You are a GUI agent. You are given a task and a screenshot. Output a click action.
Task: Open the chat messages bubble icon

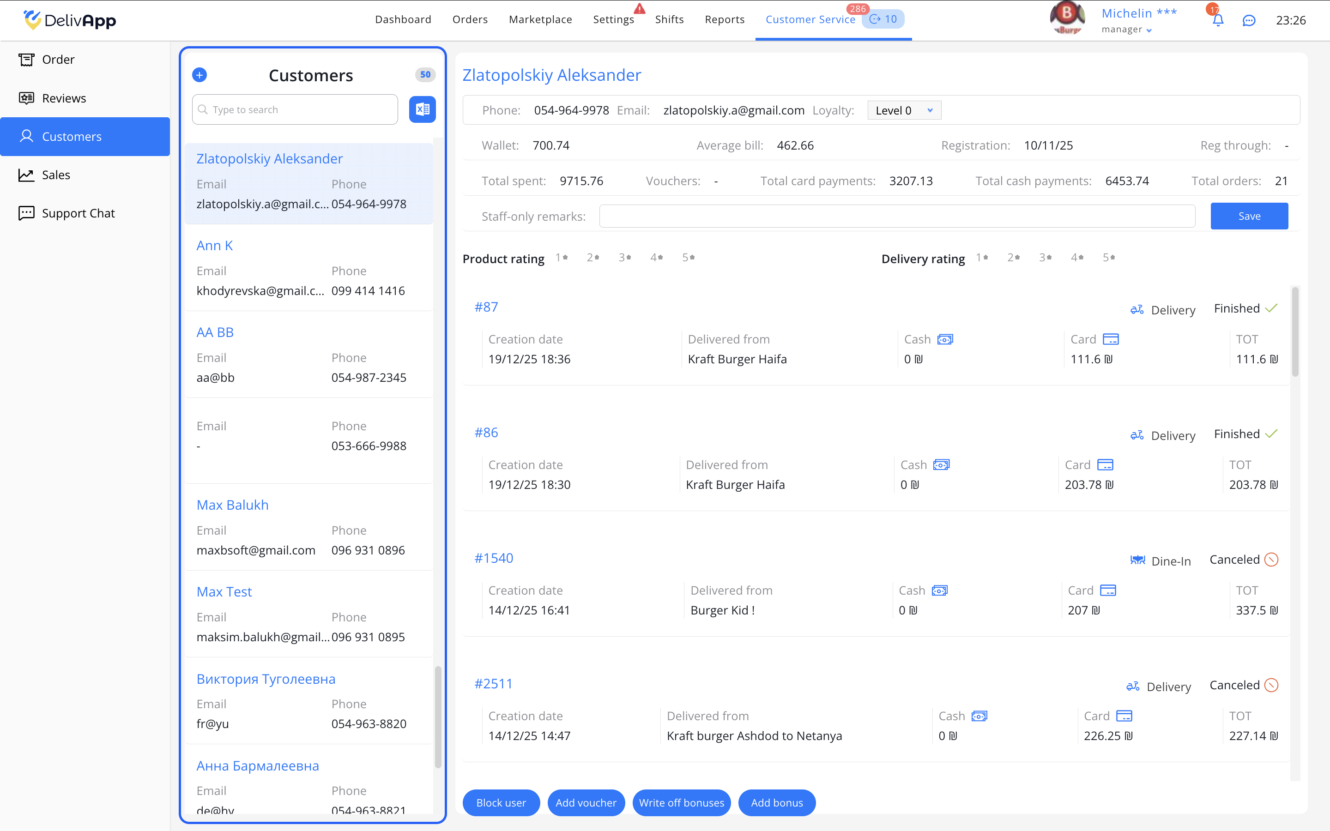(1249, 21)
